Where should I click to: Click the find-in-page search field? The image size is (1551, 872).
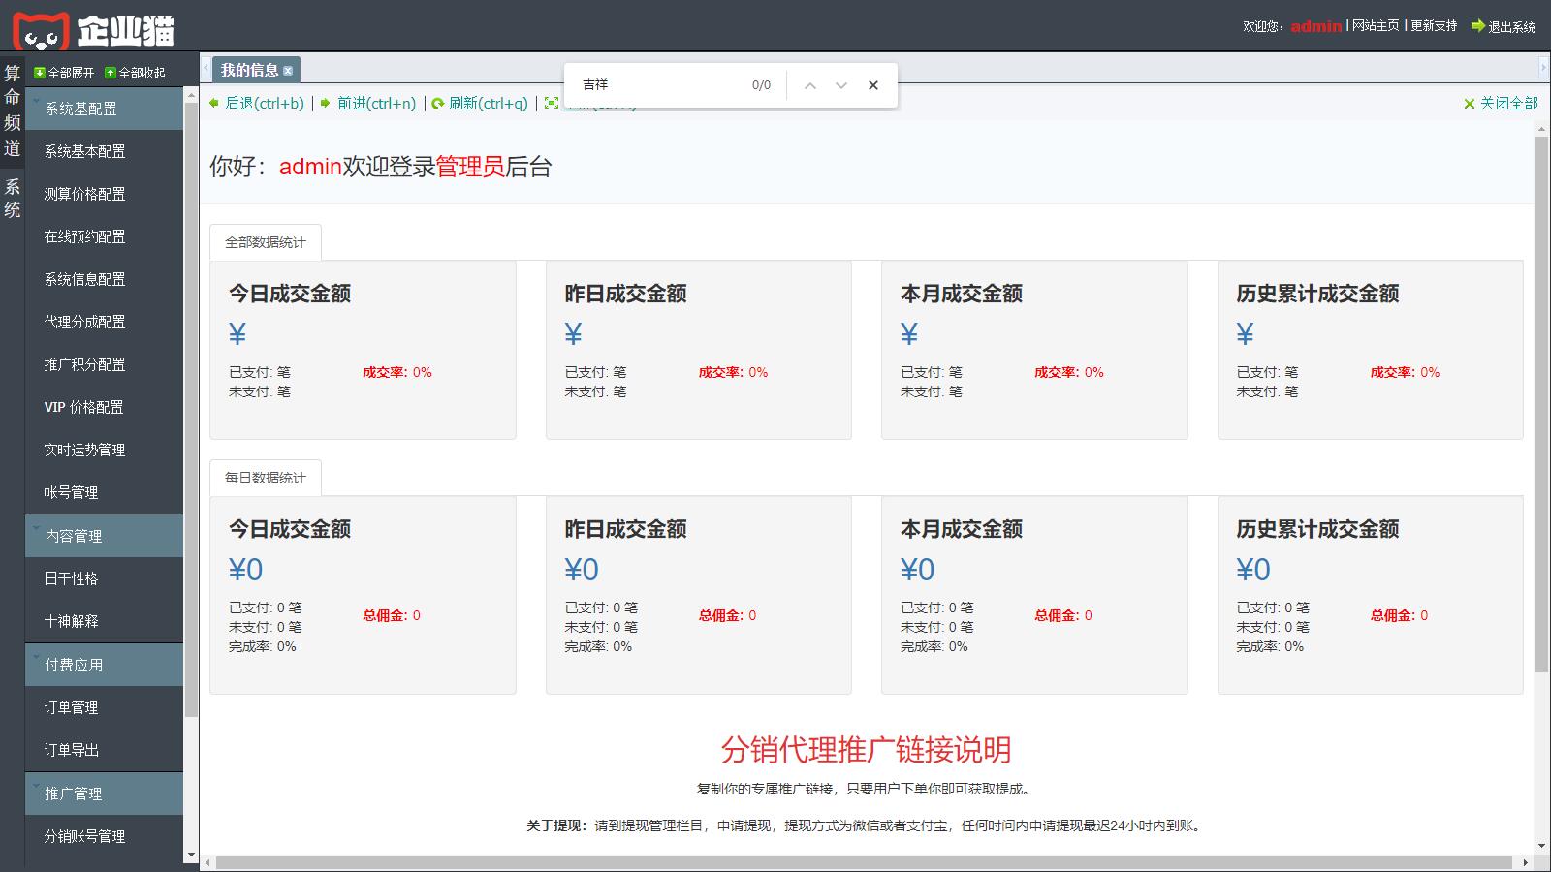(x=659, y=85)
